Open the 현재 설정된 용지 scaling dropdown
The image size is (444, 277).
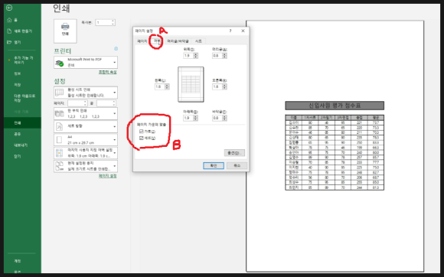tap(86, 166)
